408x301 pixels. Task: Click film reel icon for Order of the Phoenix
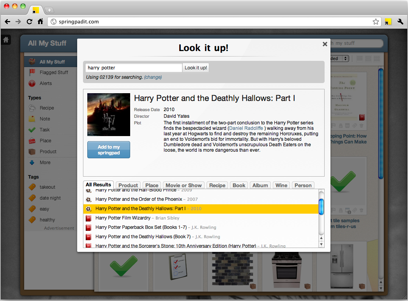click(89, 200)
